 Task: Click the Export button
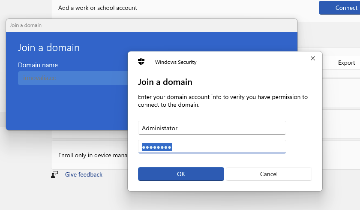click(x=346, y=63)
